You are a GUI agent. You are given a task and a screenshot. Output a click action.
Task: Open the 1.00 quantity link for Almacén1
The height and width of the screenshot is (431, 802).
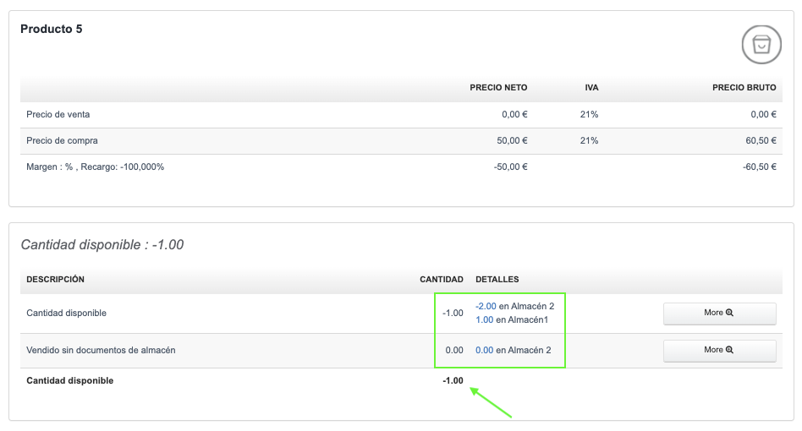pyautogui.click(x=484, y=319)
